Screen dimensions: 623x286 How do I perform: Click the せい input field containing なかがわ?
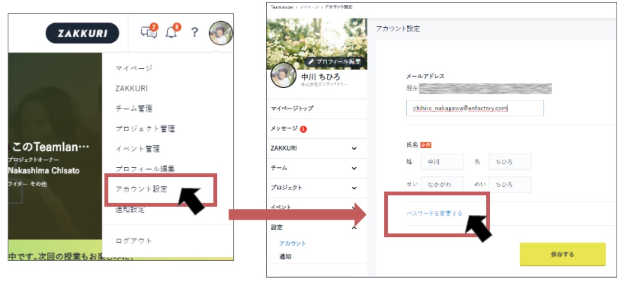pos(442,184)
